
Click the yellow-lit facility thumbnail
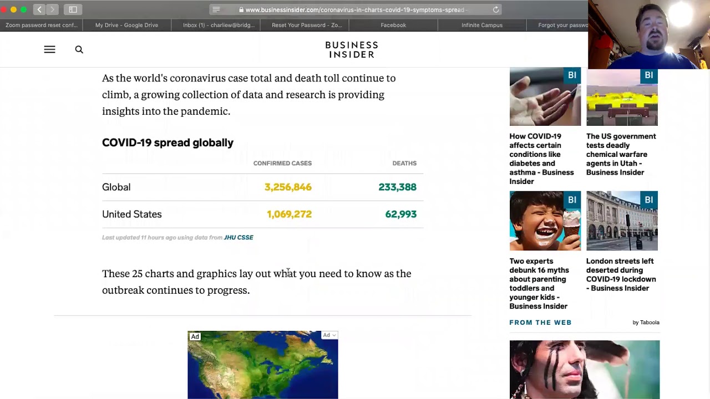click(622, 97)
